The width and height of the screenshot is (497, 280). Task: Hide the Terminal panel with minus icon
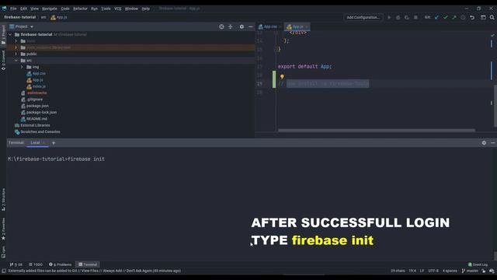[493, 143]
